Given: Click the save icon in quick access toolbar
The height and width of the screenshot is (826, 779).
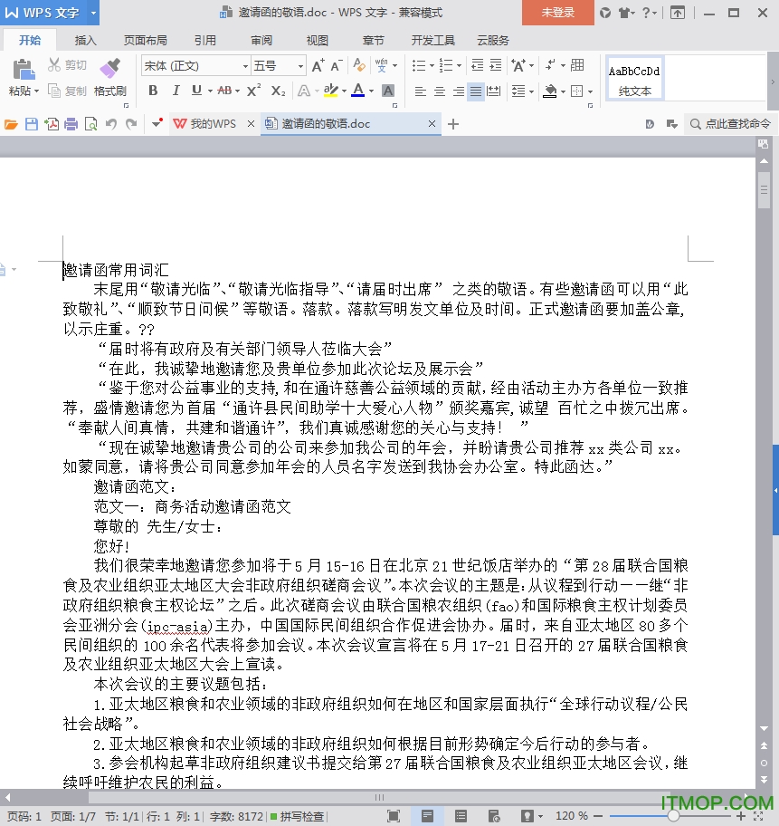Looking at the screenshot, I should point(32,124).
